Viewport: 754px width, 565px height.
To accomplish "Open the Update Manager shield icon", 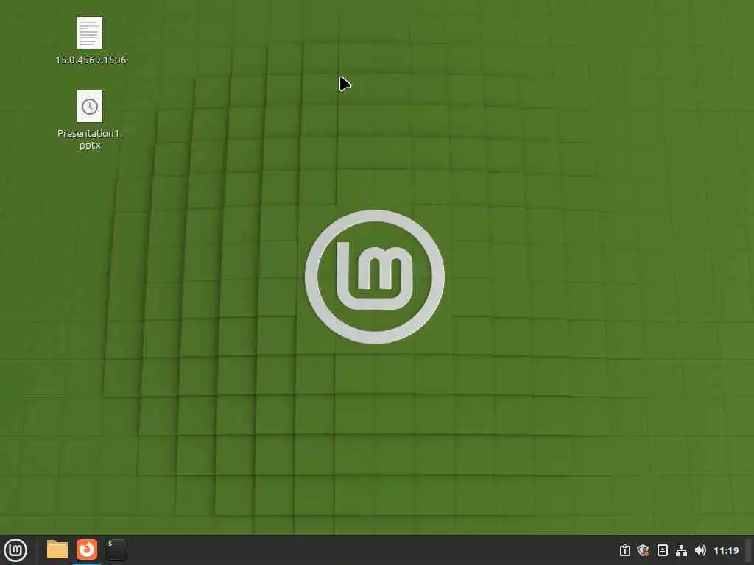I will click(643, 550).
